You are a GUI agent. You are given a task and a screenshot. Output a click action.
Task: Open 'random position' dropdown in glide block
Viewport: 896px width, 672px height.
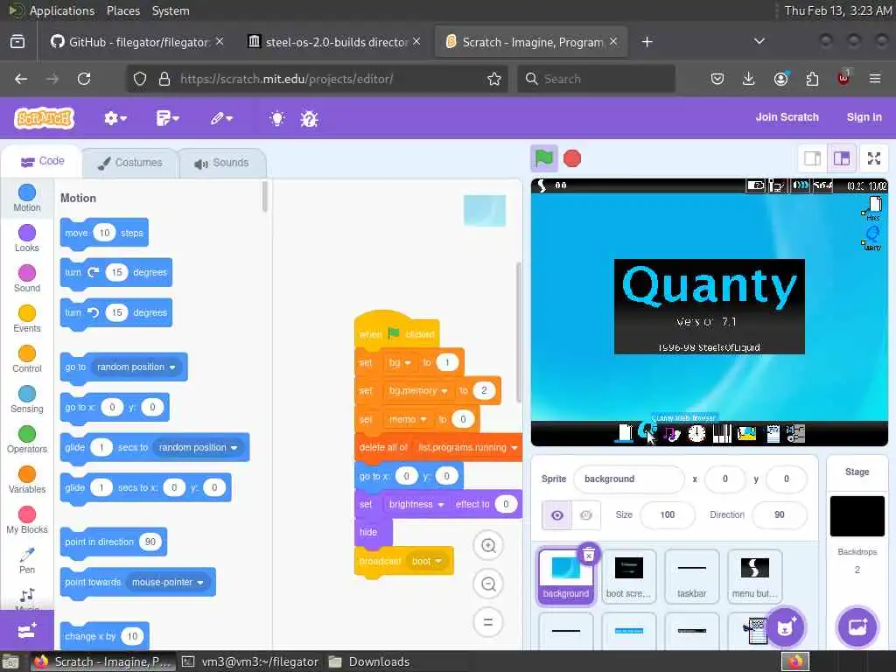coord(198,447)
